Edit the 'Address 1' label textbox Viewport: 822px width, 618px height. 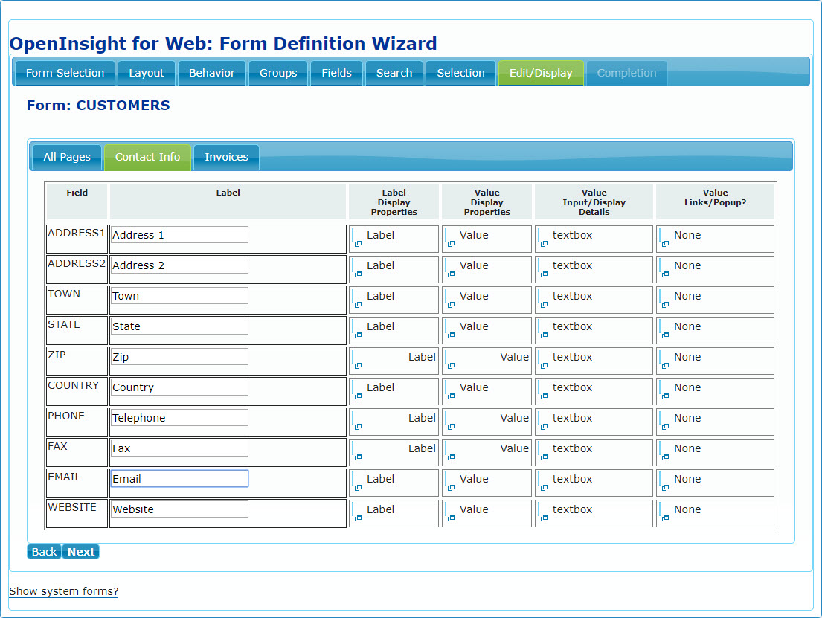pos(179,235)
